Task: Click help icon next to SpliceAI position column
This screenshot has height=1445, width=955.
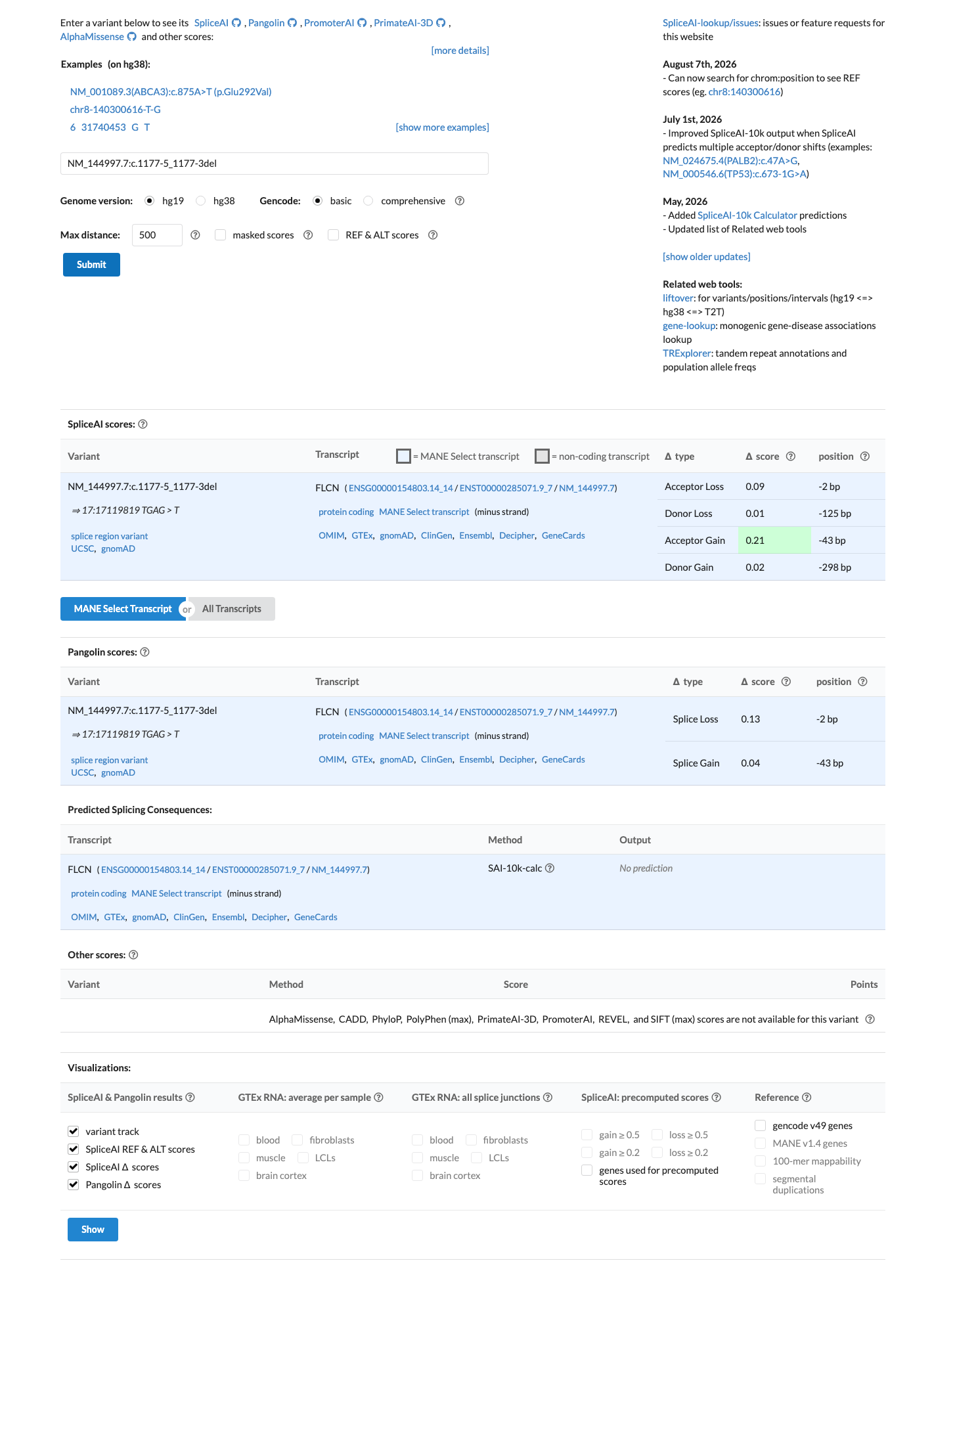Action: 865,456
